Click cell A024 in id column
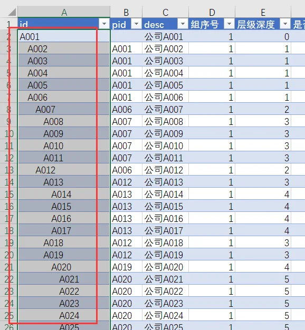 pos(64,315)
